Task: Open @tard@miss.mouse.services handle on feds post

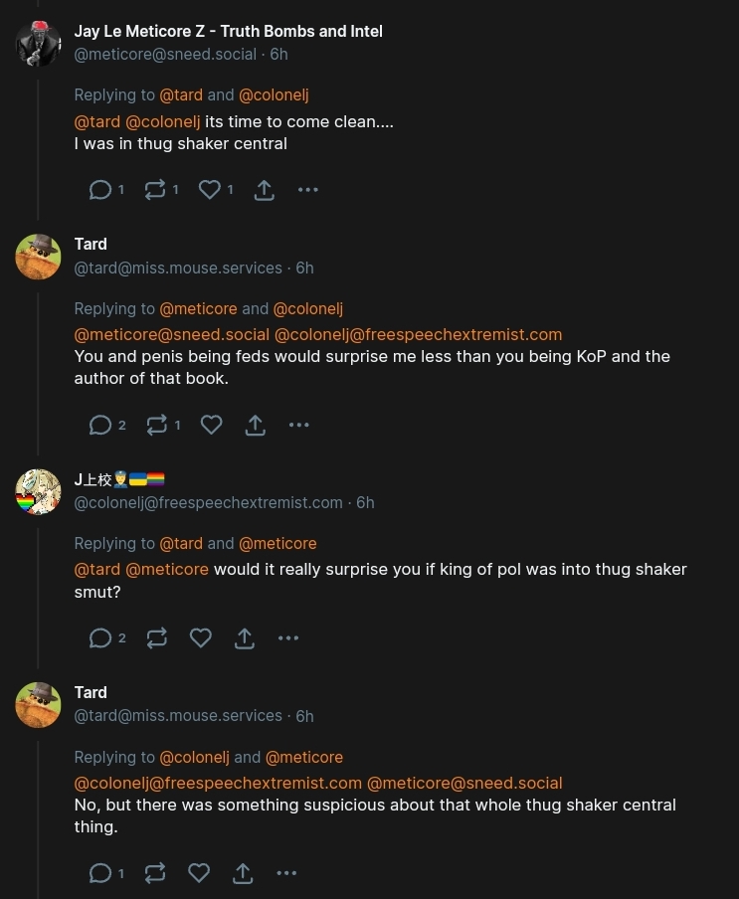Action: pos(178,268)
